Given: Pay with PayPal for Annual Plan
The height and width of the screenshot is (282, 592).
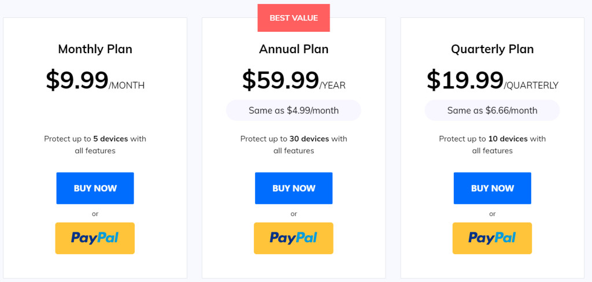Looking at the screenshot, I should pos(294,238).
